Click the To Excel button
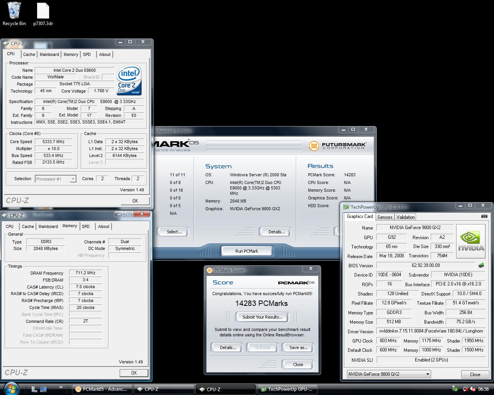Viewport: 494px width, 395px height. pos(262,348)
